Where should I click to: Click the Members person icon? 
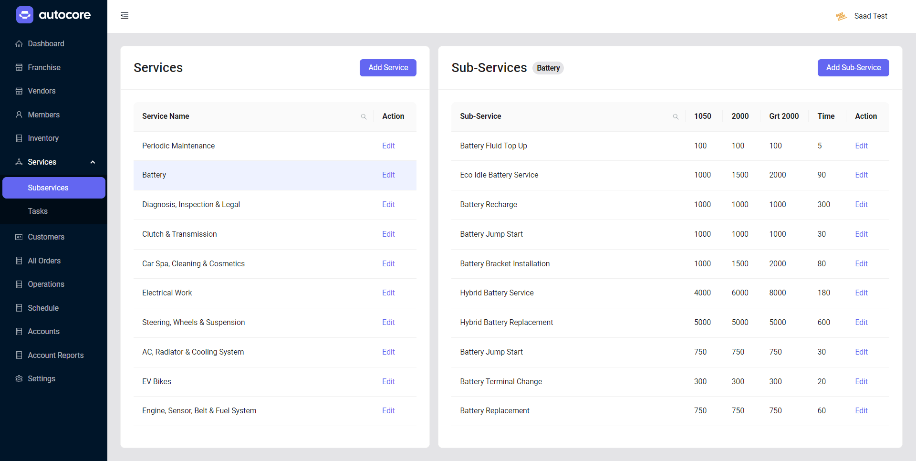point(19,115)
